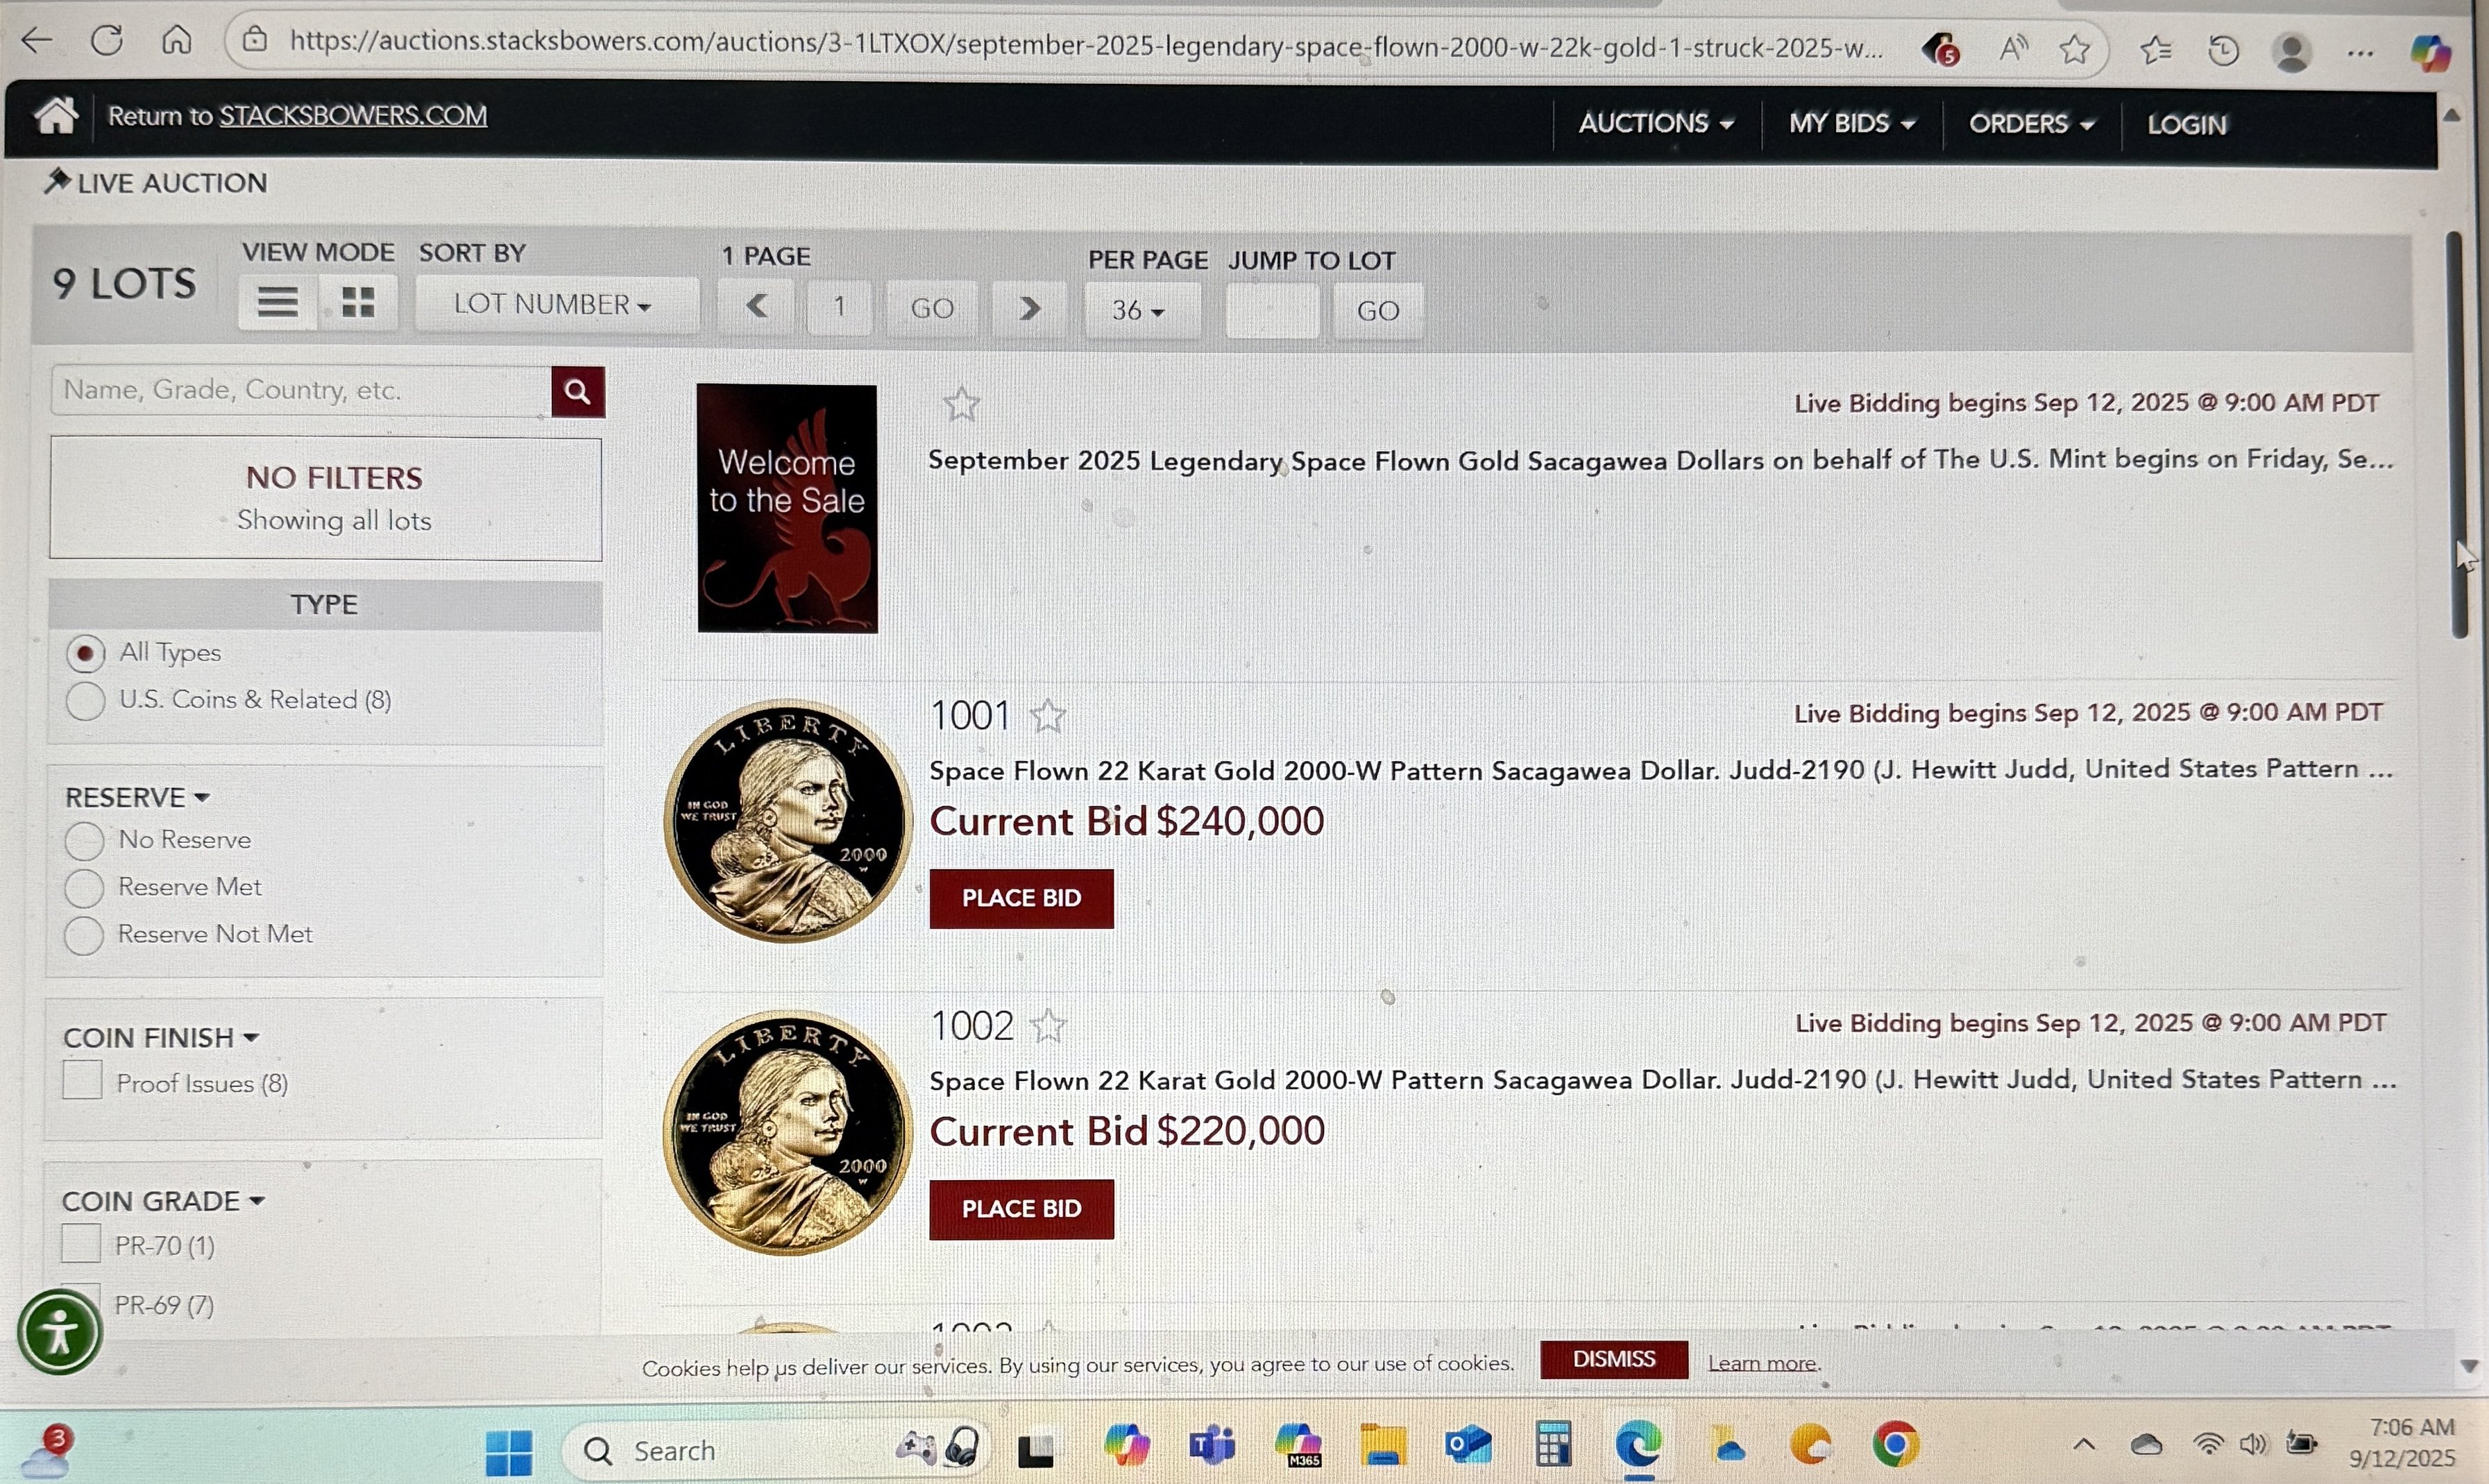The height and width of the screenshot is (1484, 2489).
Task: Click LOGIN in the header
Action: [x=2187, y=125]
